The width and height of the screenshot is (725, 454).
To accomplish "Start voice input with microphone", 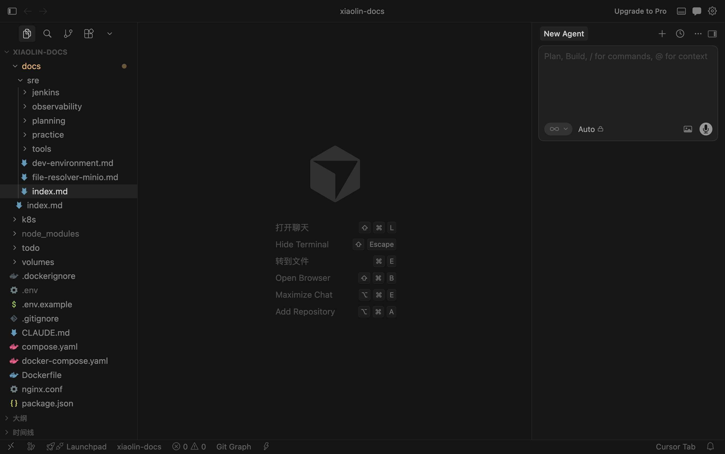I will click(706, 129).
